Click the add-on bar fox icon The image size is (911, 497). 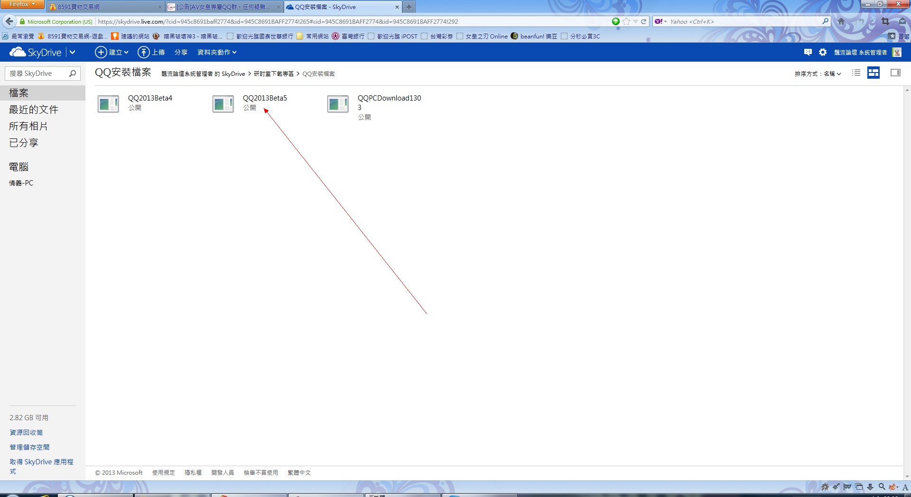pyautogui.click(x=893, y=487)
